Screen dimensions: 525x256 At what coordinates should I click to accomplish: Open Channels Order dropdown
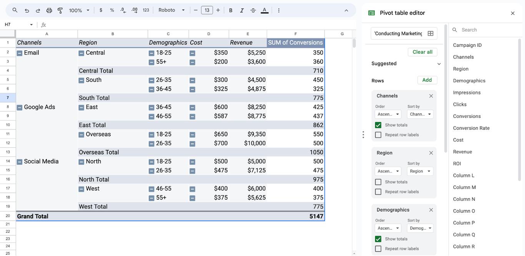pyautogui.click(x=388, y=114)
